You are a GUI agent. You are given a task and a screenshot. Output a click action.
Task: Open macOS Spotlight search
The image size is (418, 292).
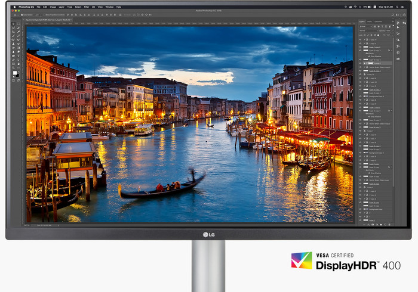(x=397, y=7)
